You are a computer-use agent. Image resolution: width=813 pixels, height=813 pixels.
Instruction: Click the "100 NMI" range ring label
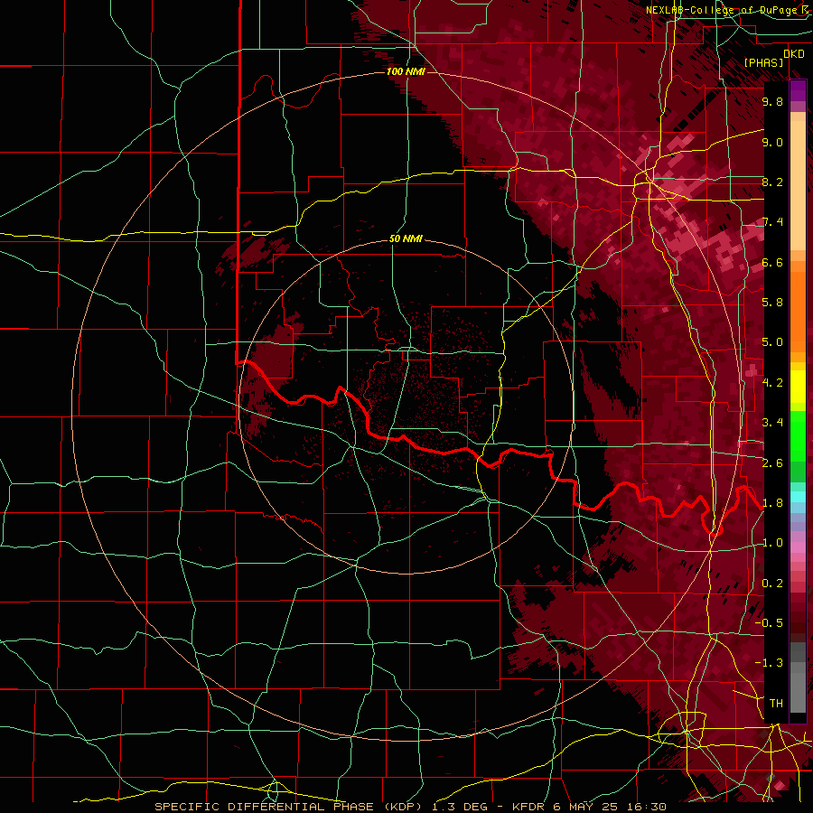coord(406,71)
